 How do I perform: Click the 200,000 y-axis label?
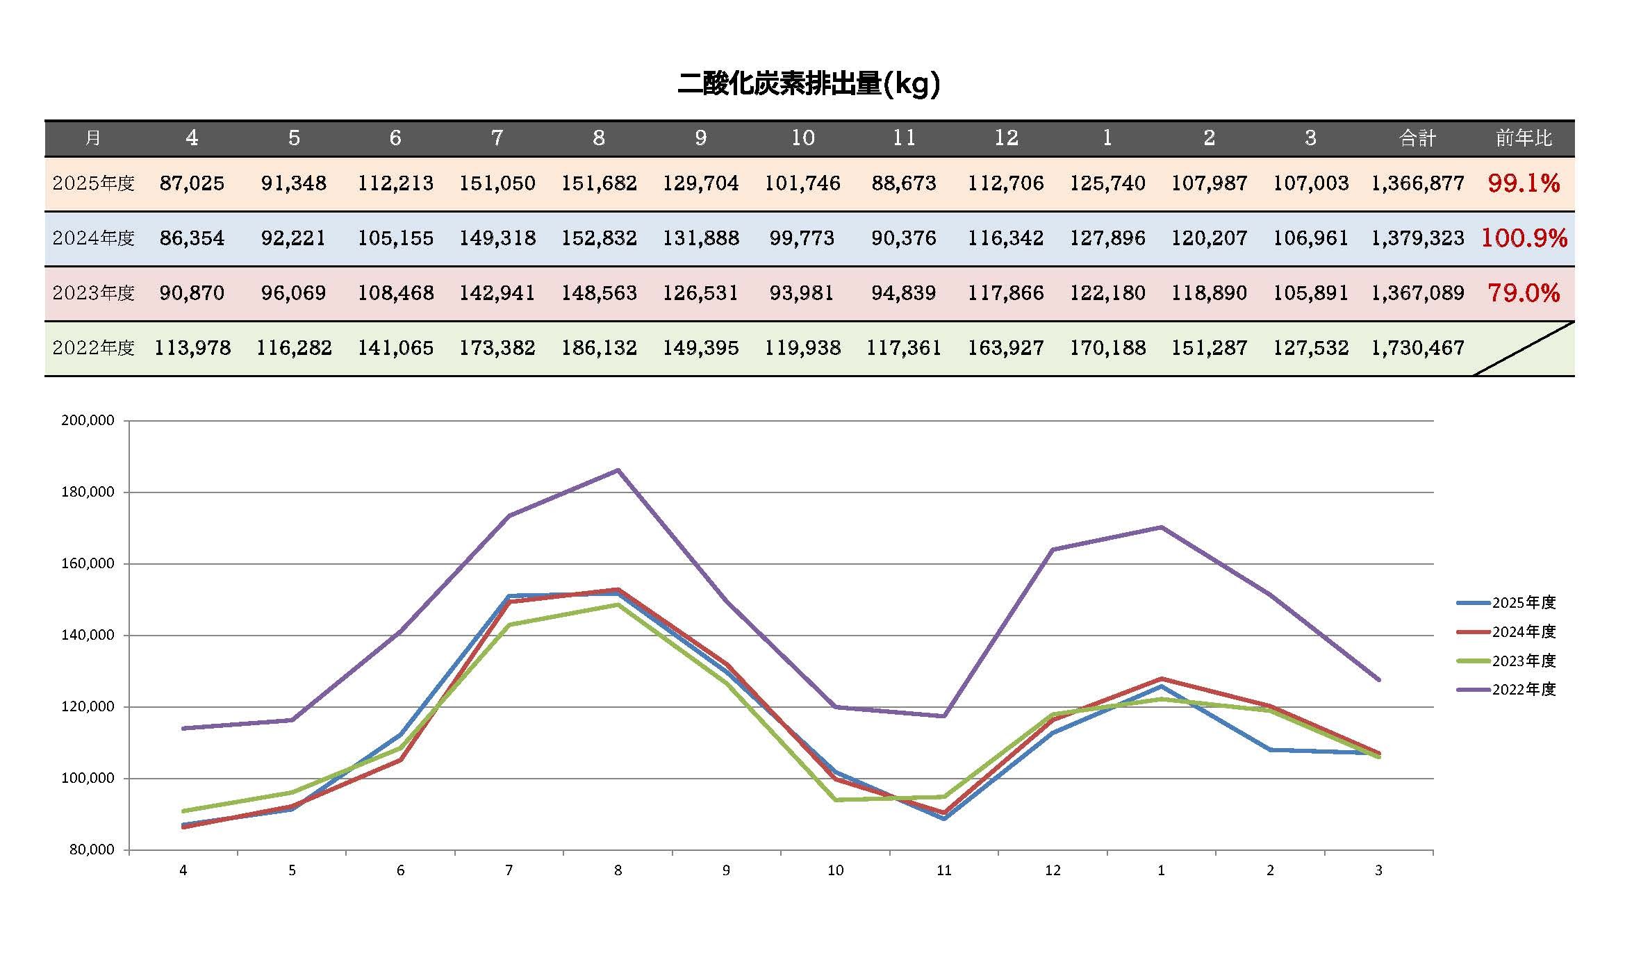(88, 420)
